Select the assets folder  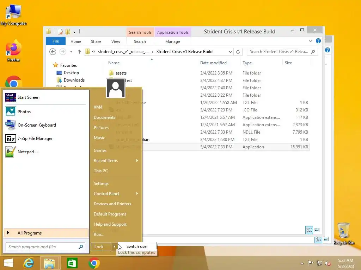point(121,73)
